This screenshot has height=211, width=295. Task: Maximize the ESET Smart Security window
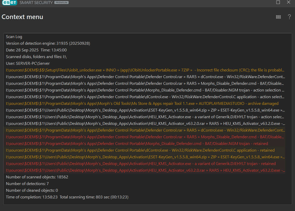tap(278, 2)
